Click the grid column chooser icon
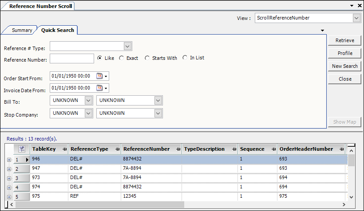 pos(22,149)
